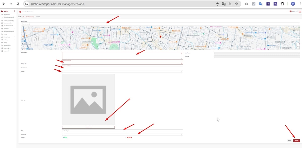Click the map zoom in plus button
Screen dimensions: 302x148
pos(298,44)
